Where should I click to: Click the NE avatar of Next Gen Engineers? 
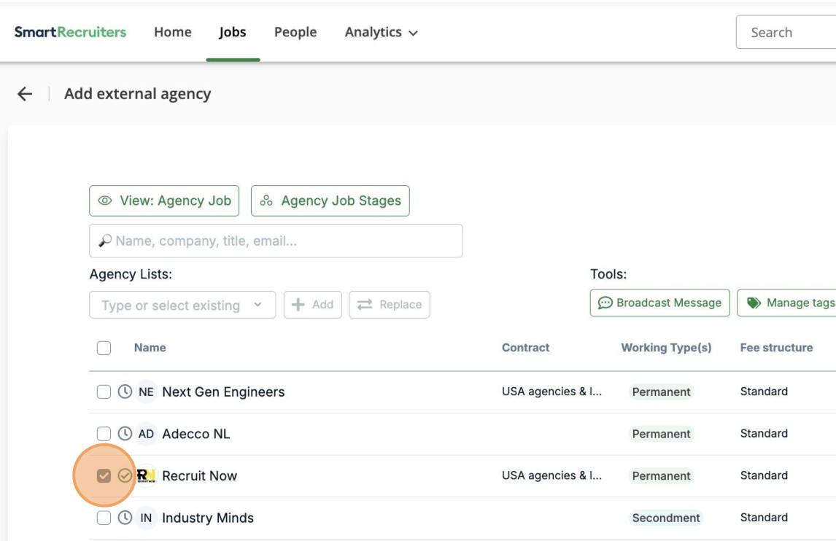point(146,392)
